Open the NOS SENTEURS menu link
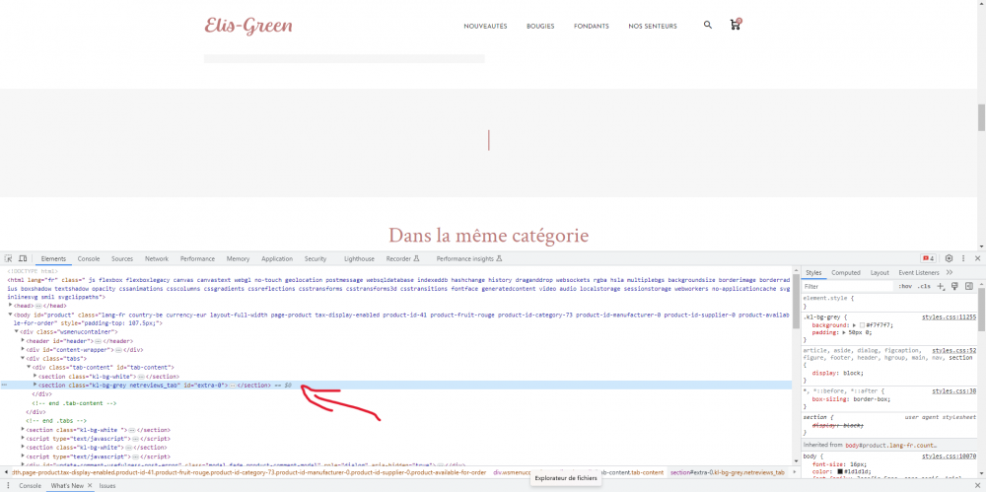The image size is (986, 492). click(653, 27)
